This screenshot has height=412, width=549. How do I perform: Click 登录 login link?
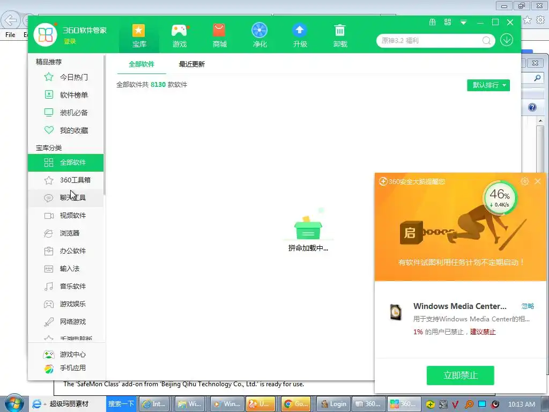tap(70, 41)
